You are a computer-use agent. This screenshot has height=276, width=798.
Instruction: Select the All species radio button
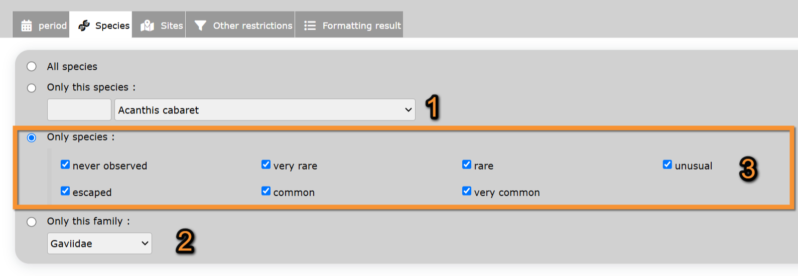click(32, 67)
